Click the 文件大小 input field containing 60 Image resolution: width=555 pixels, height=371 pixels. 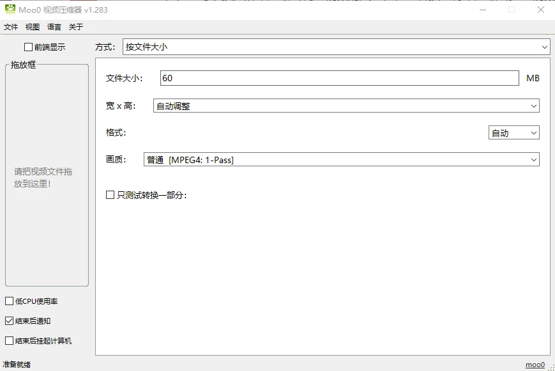click(340, 78)
